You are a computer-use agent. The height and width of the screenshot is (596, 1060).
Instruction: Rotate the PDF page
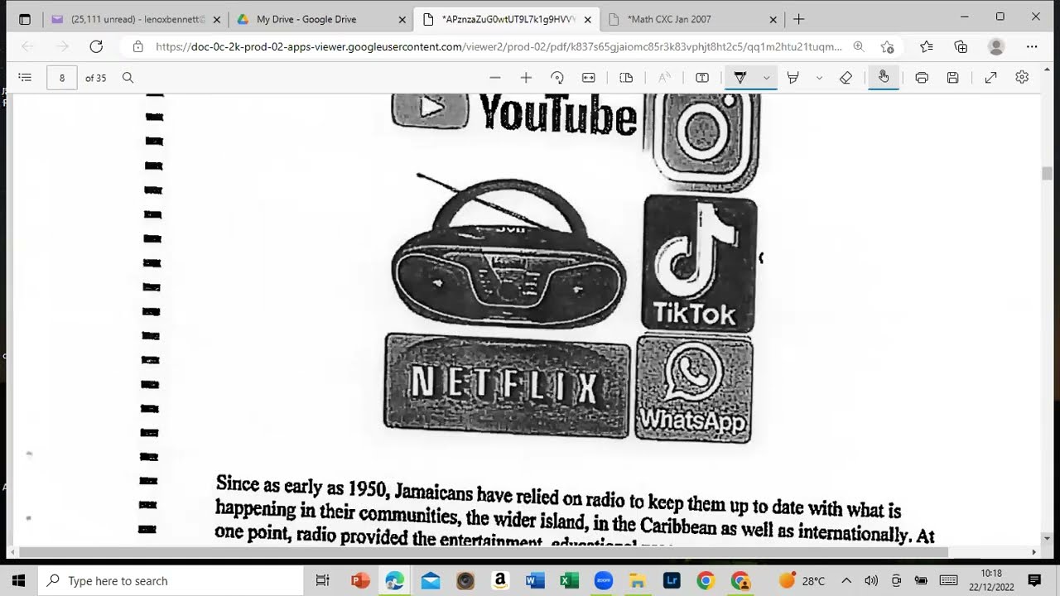(557, 78)
